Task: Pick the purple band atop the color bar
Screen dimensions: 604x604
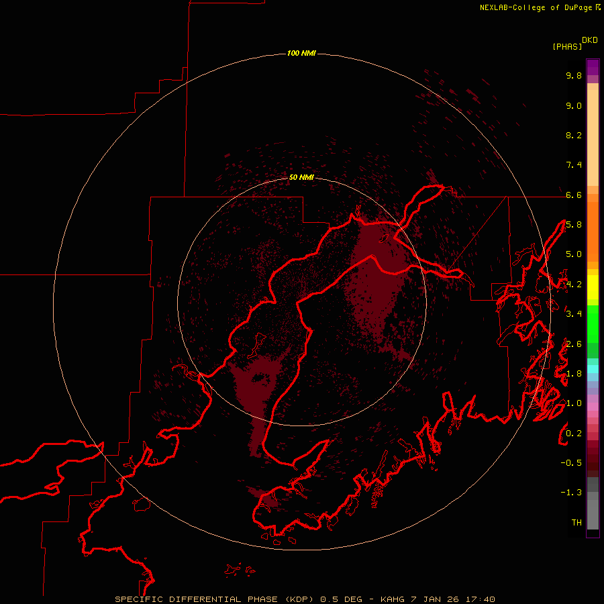Action: click(x=593, y=67)
